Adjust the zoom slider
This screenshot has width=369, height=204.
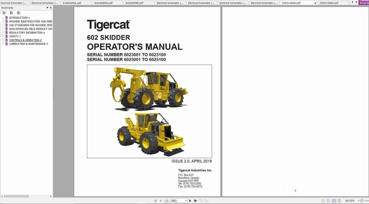(x=367, y=201)
